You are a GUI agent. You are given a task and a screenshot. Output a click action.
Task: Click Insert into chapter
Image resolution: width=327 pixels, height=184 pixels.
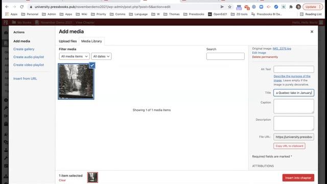pyautogui.click(x=298, y=178)
